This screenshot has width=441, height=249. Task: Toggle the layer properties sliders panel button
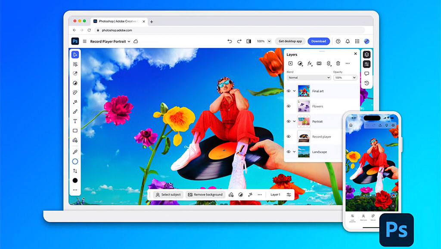[366, 64]
